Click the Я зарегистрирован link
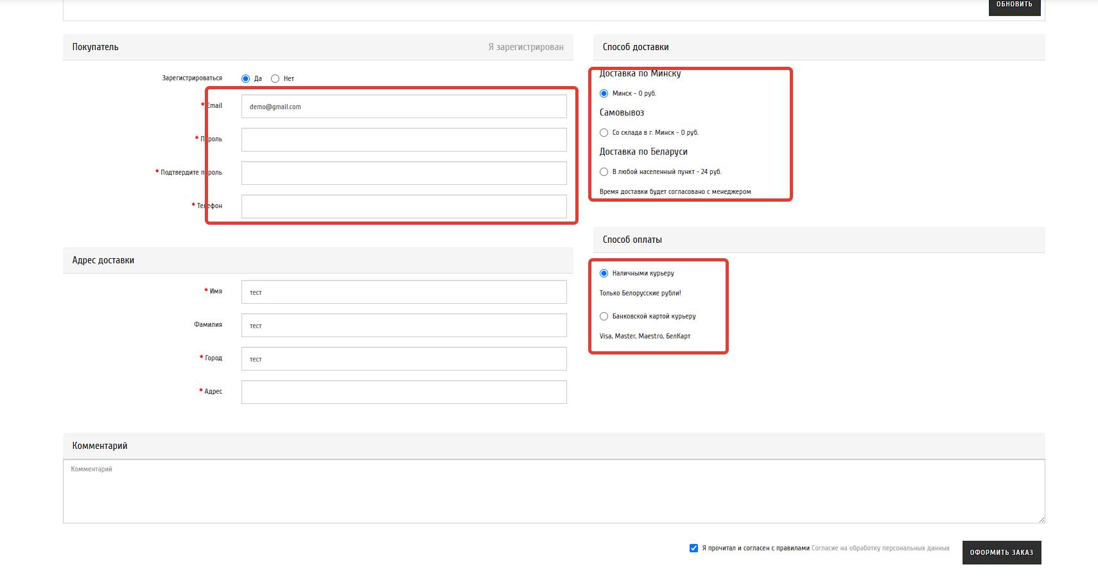The image size is (1098, 578). pos(525,47)
